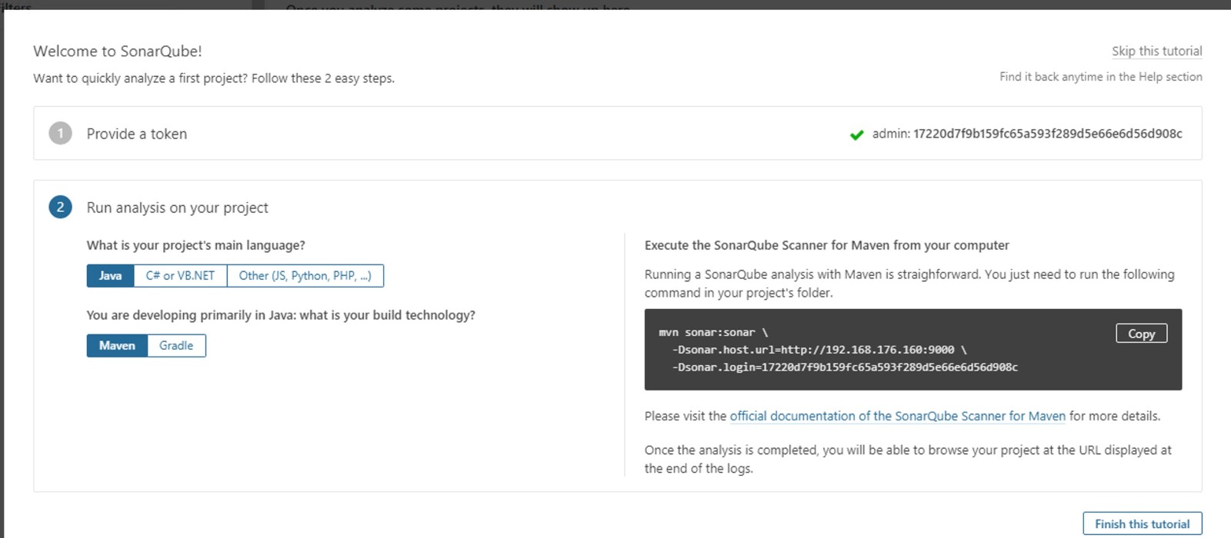Click the mvn sonar:sonar command line

713,332
